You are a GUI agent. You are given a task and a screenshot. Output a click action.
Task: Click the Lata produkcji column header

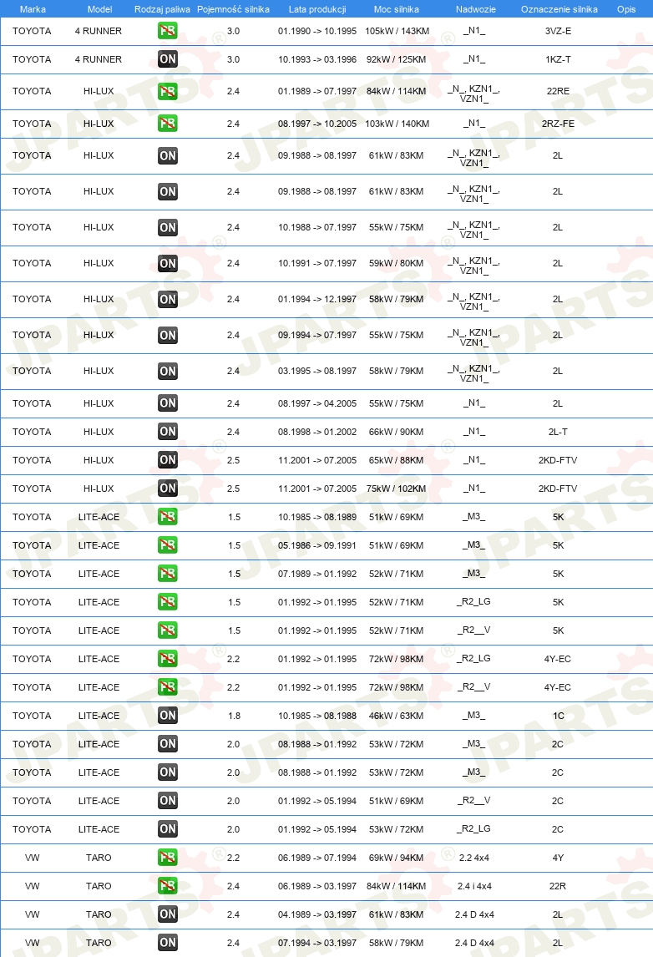point(317,9)
